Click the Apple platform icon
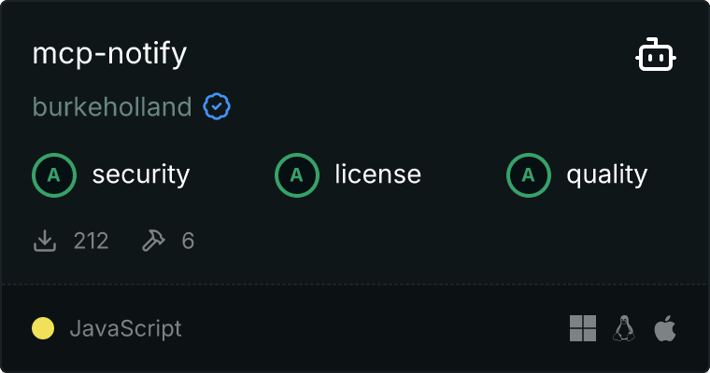The image size is (710, 373). (x=665, y=328)
